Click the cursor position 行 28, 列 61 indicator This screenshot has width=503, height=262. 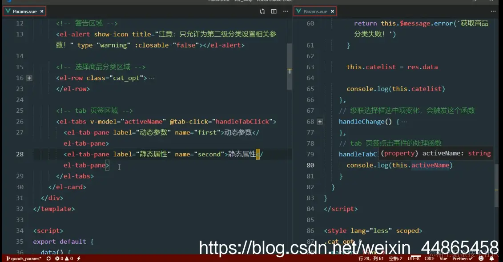pos(371,258)
